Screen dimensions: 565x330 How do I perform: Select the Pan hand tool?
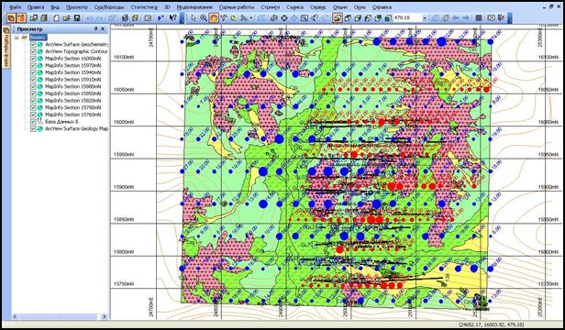pos(214,17)
